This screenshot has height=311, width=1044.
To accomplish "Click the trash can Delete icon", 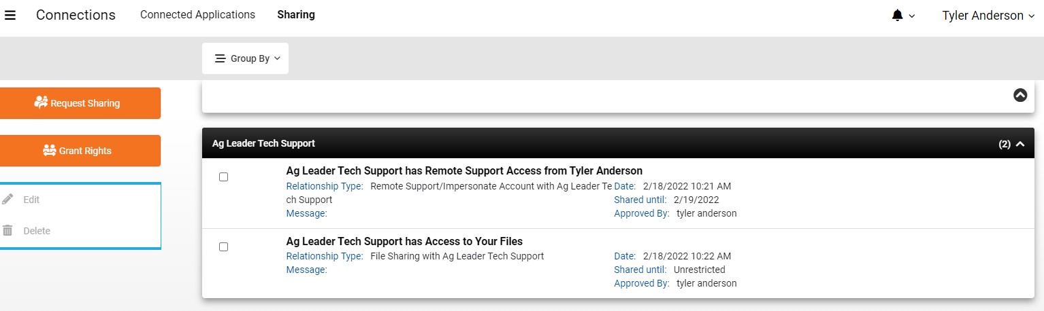I will [7, 231].
